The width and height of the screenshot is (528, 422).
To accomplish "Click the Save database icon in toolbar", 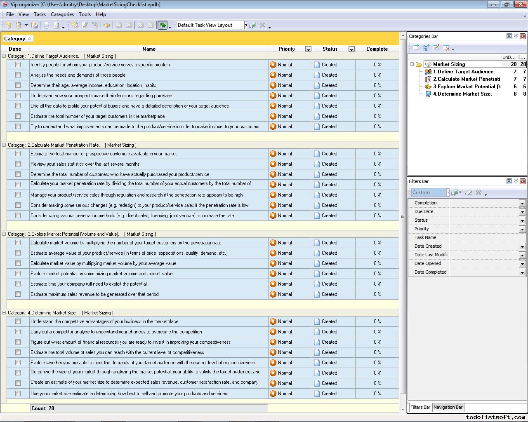I will pos(35,25).
